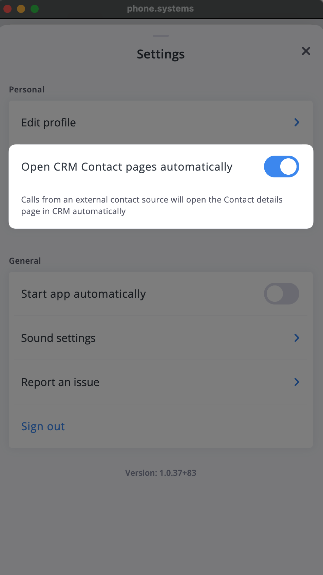
Task: Open the Report an issue entry
Action: tap(161, 382)
